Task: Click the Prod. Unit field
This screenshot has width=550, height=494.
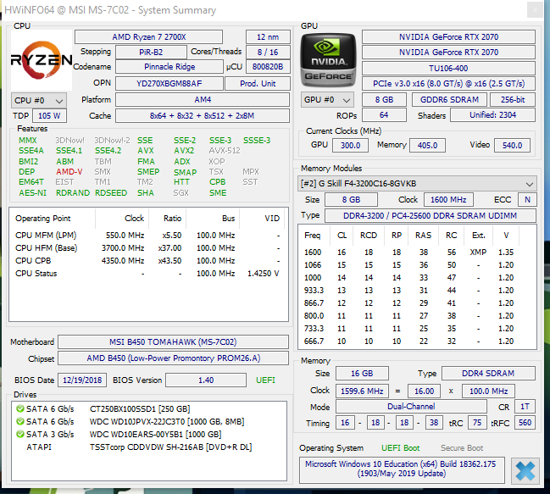Action: tap(258, 83)
